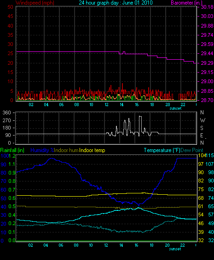214x260 pixels.
Task: Click the blue 'Humidity %' legend label
Action: pyautogui.click(x=42, y=150)
